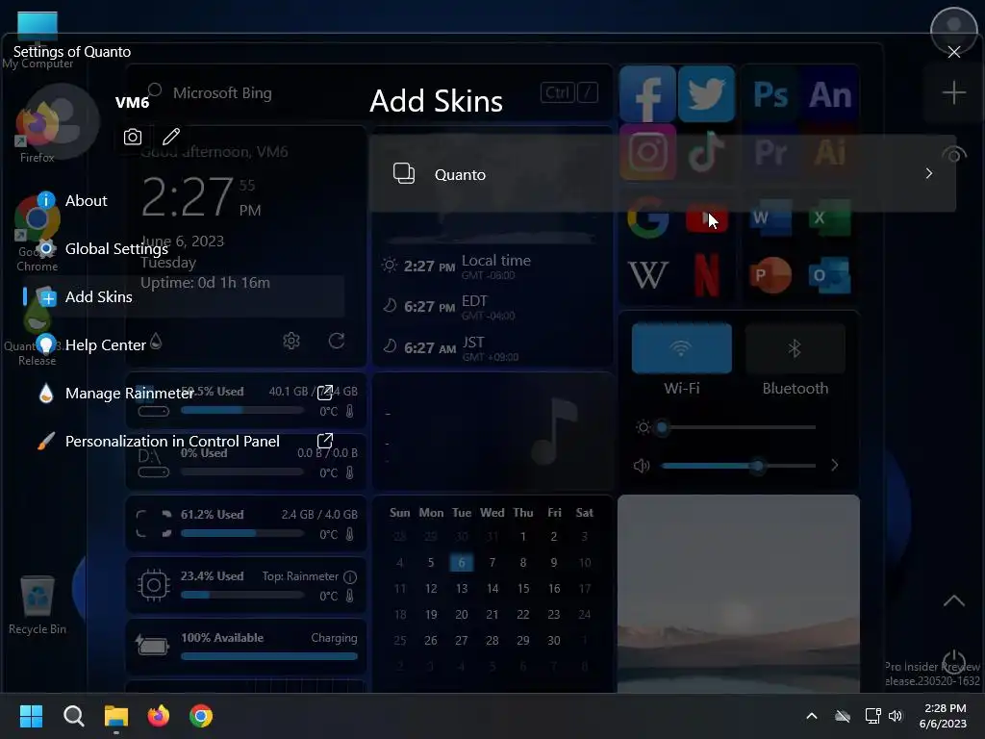Expand the Quanto skin entry
985x739 pixels.
(662, 174)
